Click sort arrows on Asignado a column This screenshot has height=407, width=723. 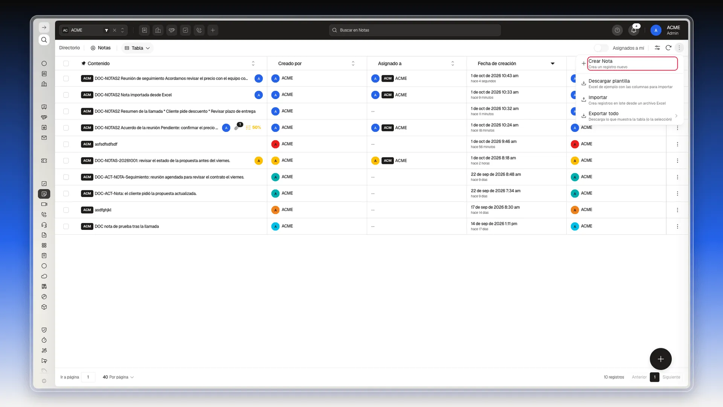coord(453,64)
